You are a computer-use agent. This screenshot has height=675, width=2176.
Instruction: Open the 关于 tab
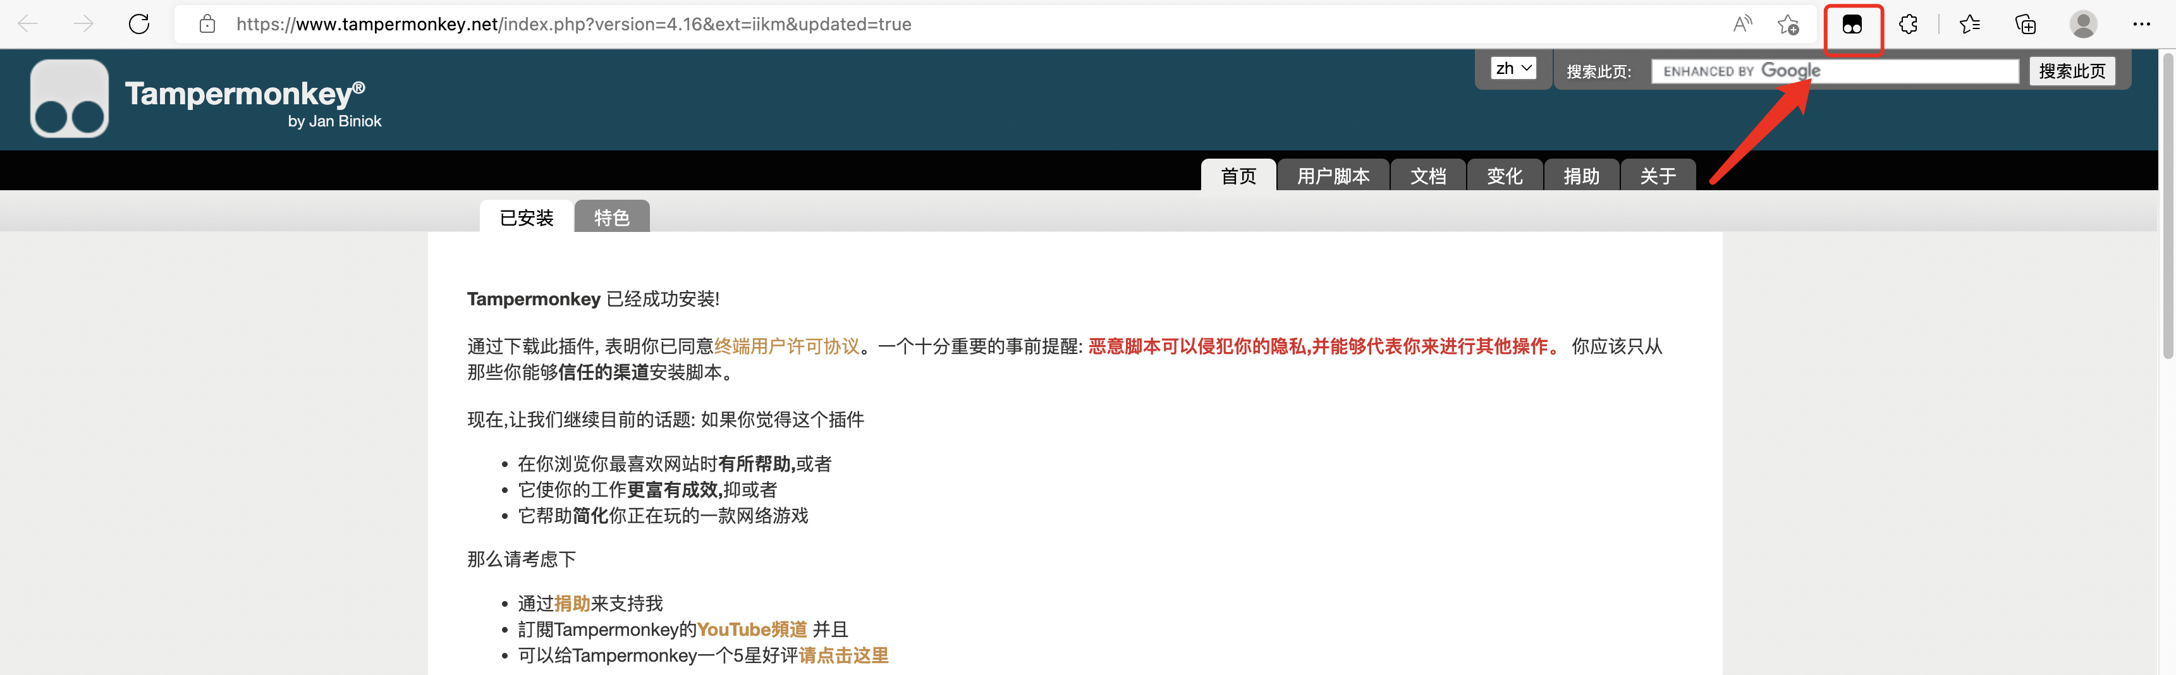click(1658, 175)
